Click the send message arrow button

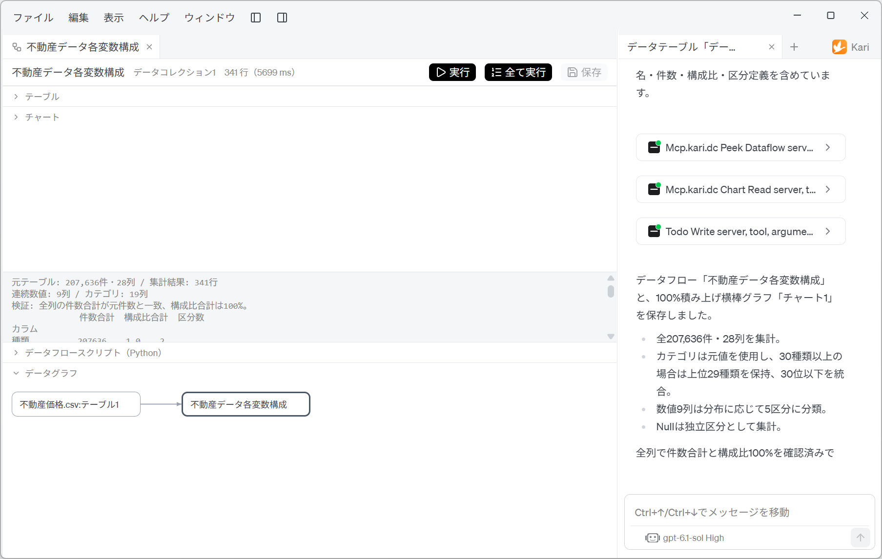(861, 538)
